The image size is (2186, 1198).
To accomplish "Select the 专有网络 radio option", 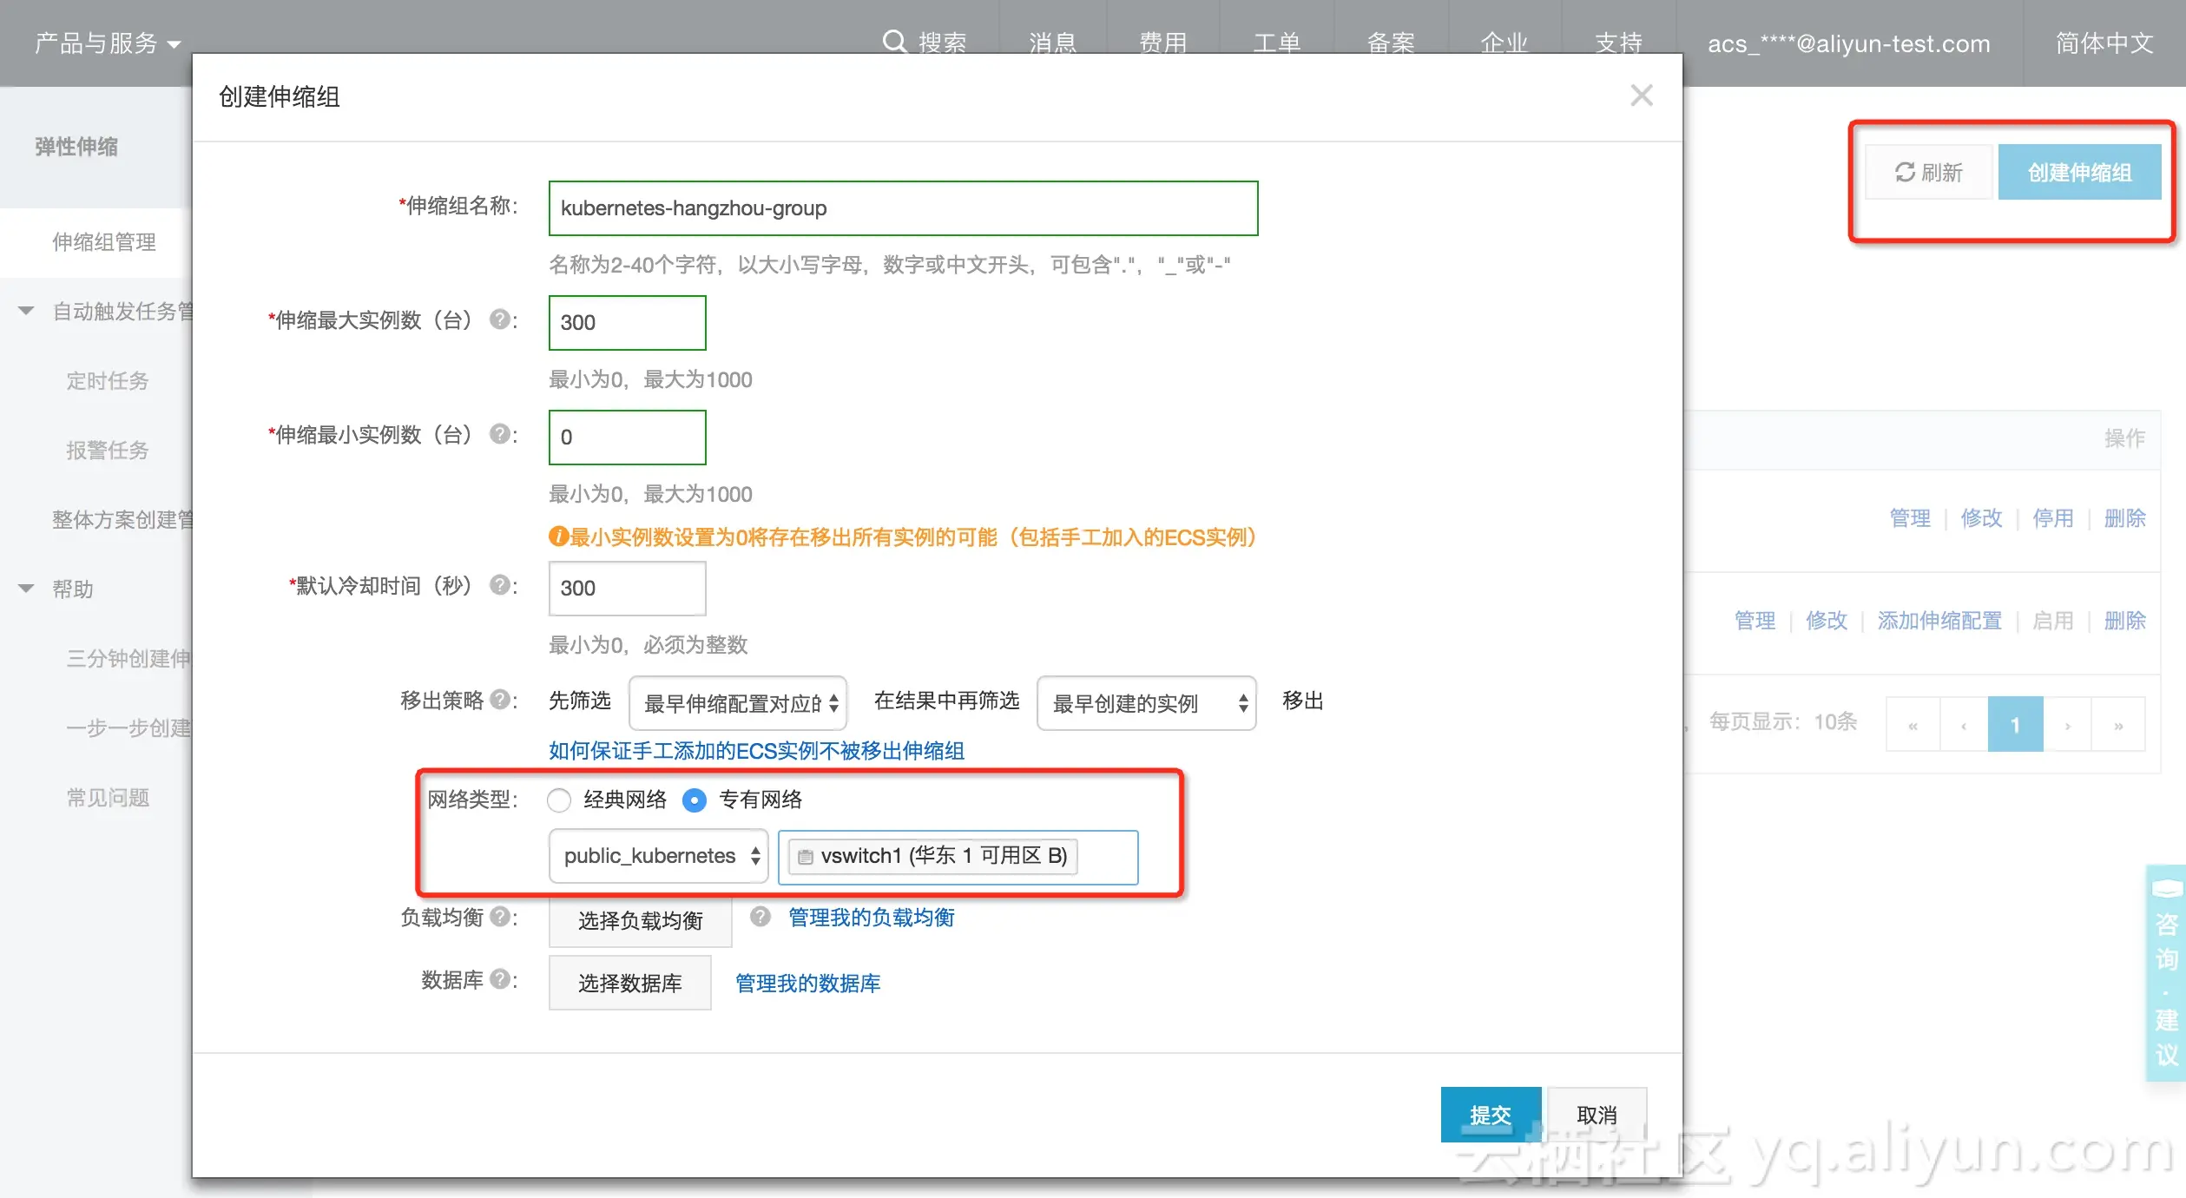I will click(x=695, y=800).
